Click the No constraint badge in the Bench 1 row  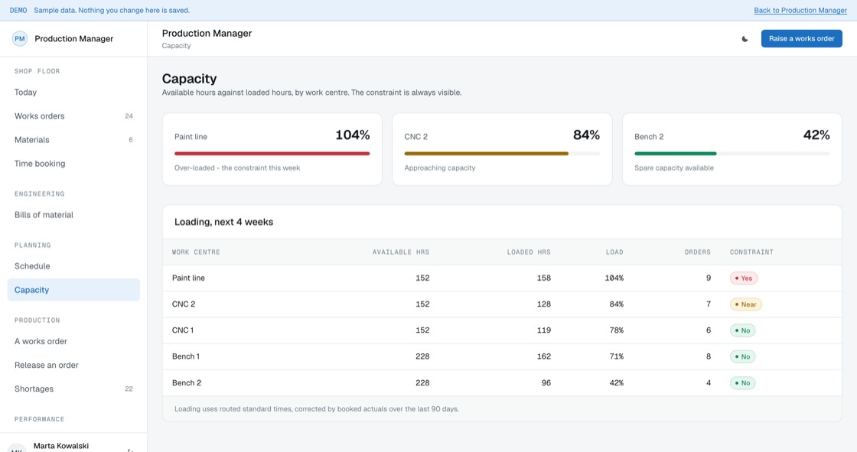point(743,357)
